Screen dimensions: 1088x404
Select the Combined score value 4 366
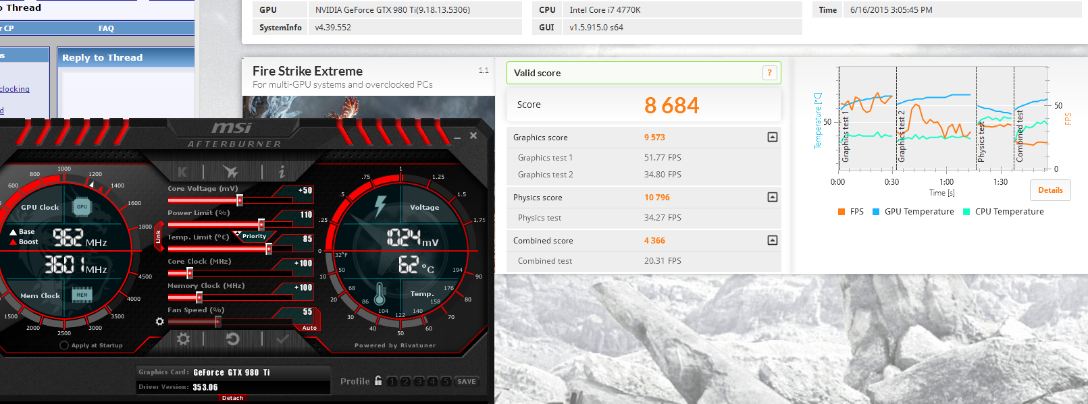point(654,240)
